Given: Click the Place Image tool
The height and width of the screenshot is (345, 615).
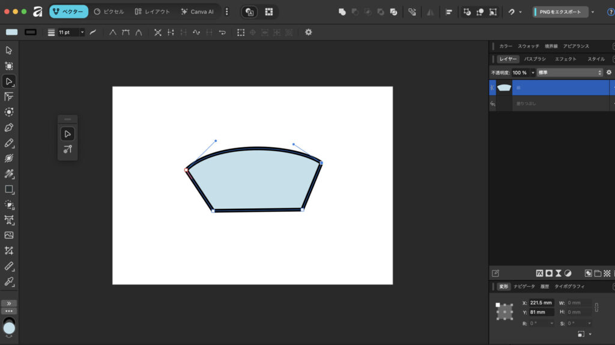Looking at the screenshot, I should click(x=9, y=235).
